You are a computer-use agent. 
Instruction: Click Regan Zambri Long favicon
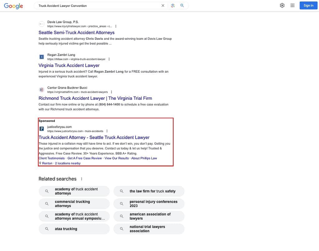click(41, 57)
